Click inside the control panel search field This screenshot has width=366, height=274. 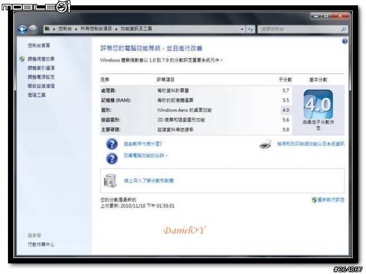point(299,29)
